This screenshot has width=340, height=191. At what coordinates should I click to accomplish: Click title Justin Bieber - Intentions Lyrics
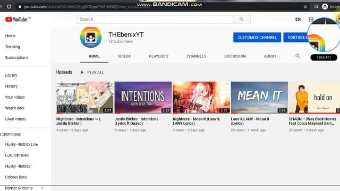(137, 121)
